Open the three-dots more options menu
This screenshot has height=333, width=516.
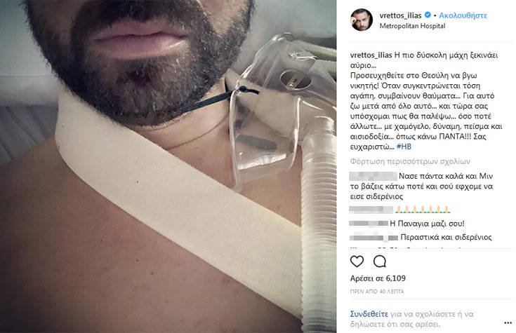[x=508, y=323]
